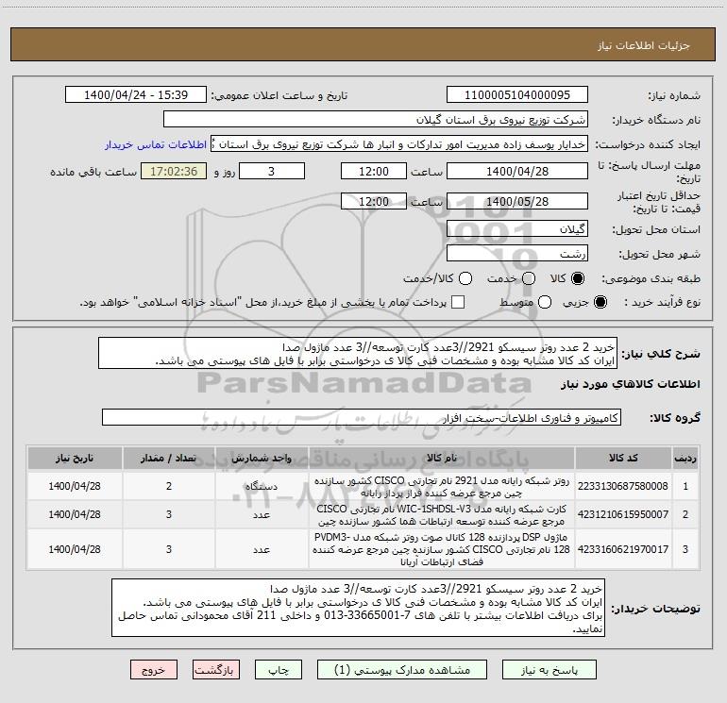Click the quantity 2 cell in router row
Image resolution: width=727 pixels, height=703 pixels.
[x=169, y=486]
